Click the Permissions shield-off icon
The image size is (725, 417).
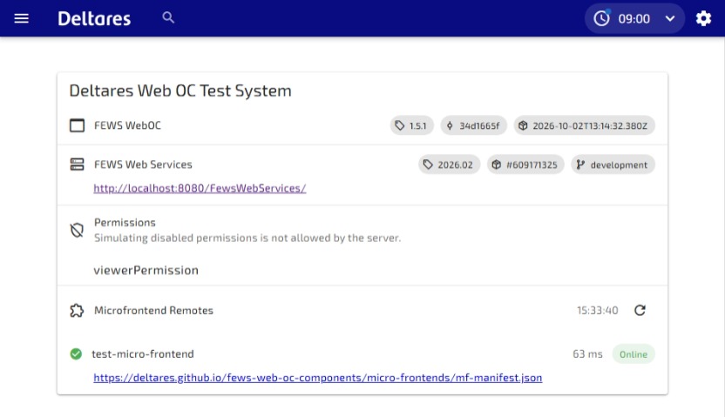pyautogui.click(x=78, y=230)
